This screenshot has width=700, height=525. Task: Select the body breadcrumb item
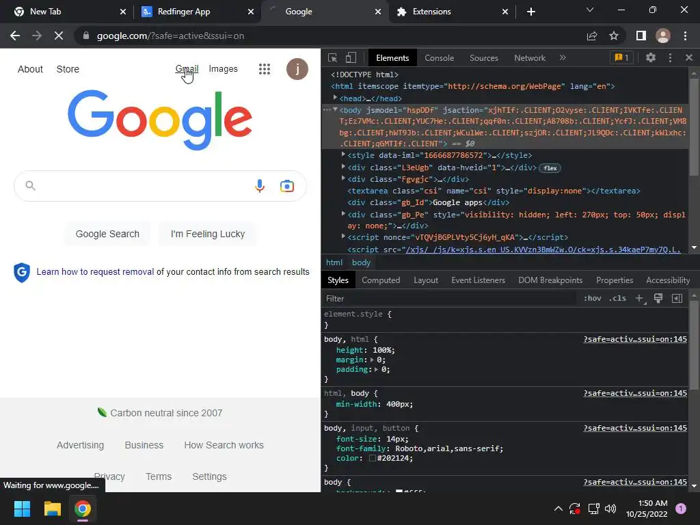[x=361, y=262]
